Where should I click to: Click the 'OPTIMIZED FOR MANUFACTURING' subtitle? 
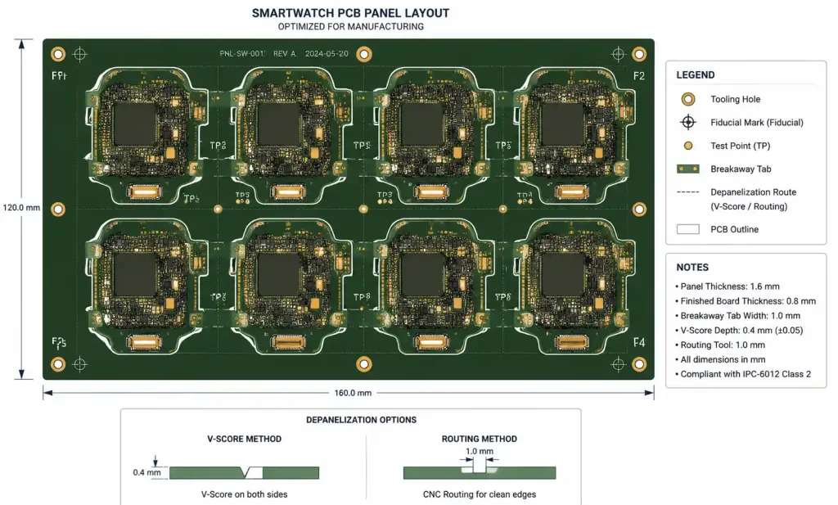(x=350, y=27)
